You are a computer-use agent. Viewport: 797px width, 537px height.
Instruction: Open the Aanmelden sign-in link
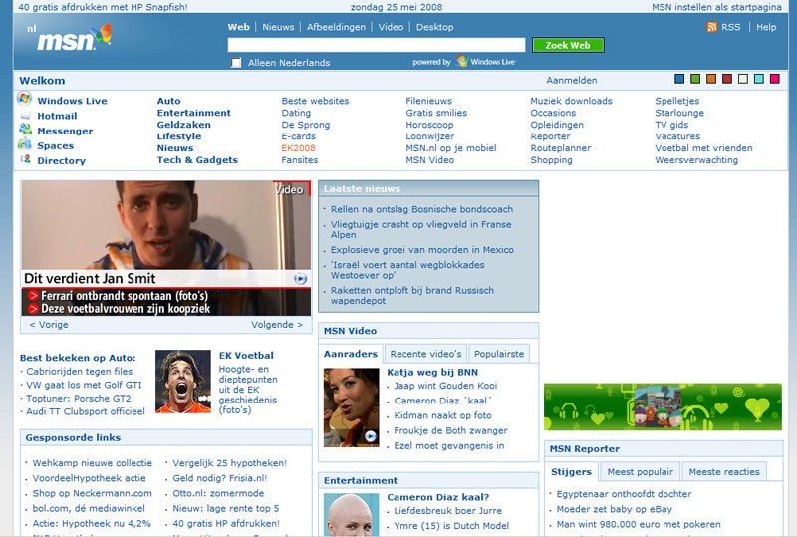coord(572,80)
